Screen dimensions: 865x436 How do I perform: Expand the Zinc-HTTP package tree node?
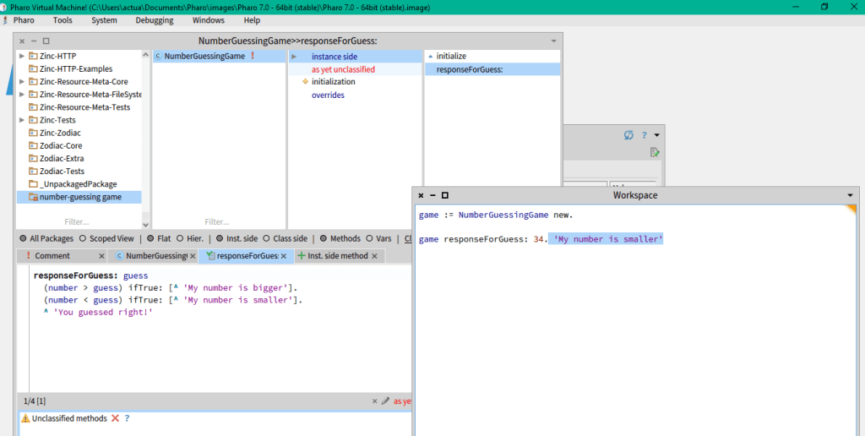click(x=22, y=57)
